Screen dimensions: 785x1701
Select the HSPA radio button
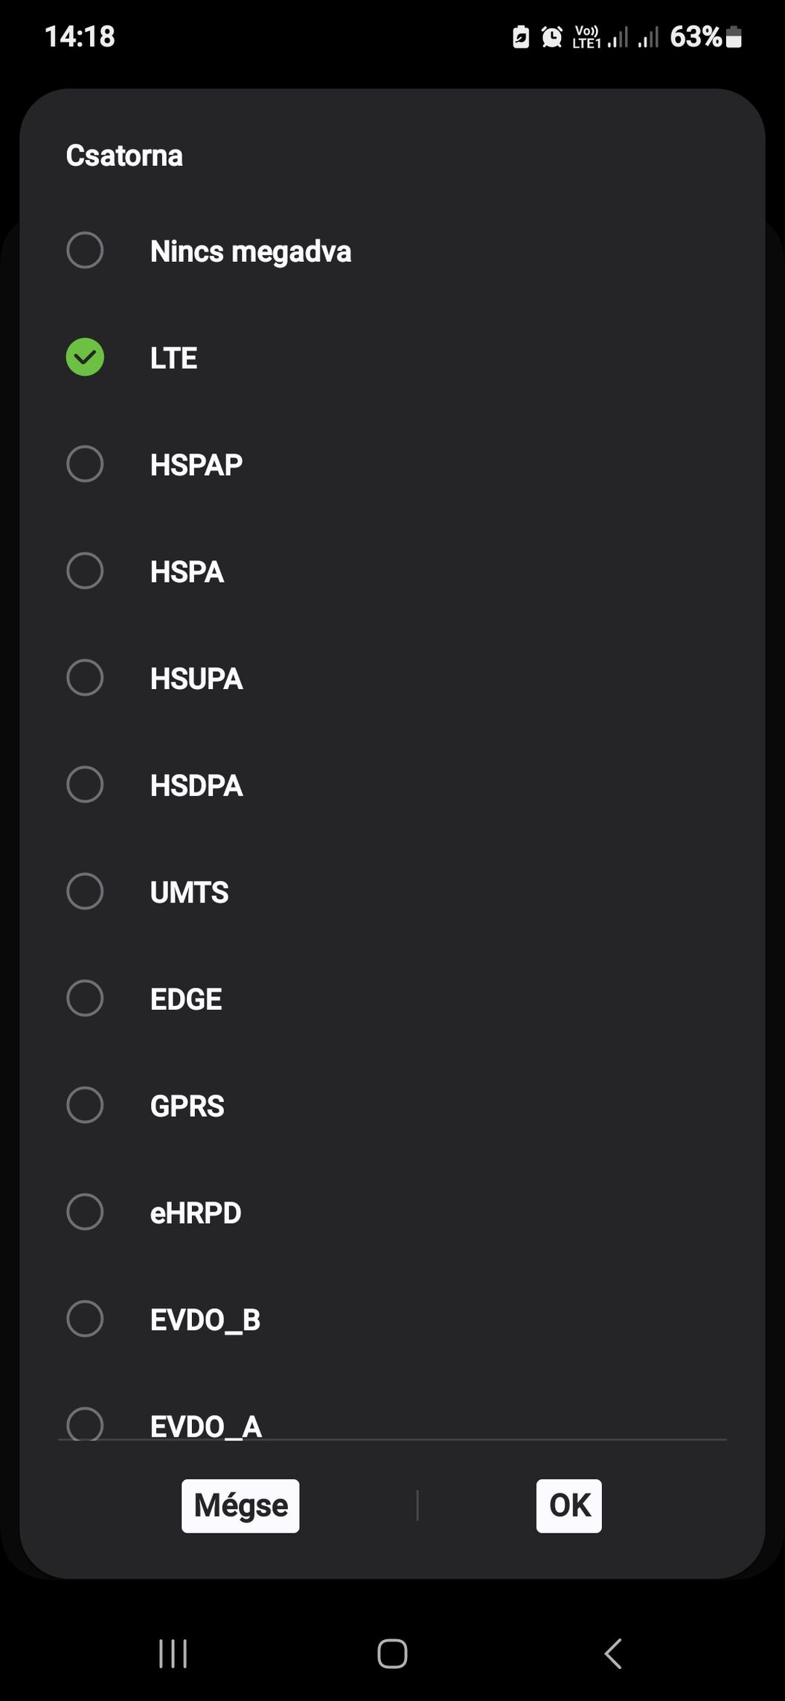85,571
